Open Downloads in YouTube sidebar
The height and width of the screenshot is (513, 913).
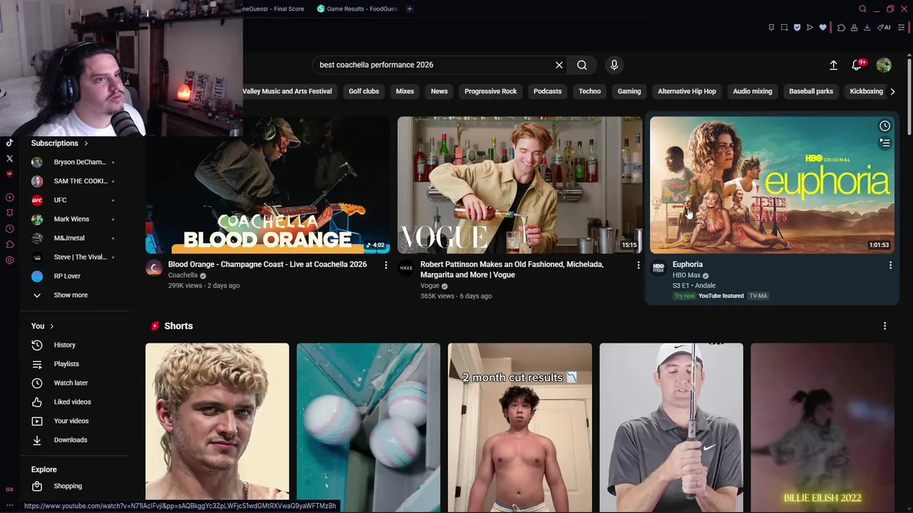click(x=74, y=440)
